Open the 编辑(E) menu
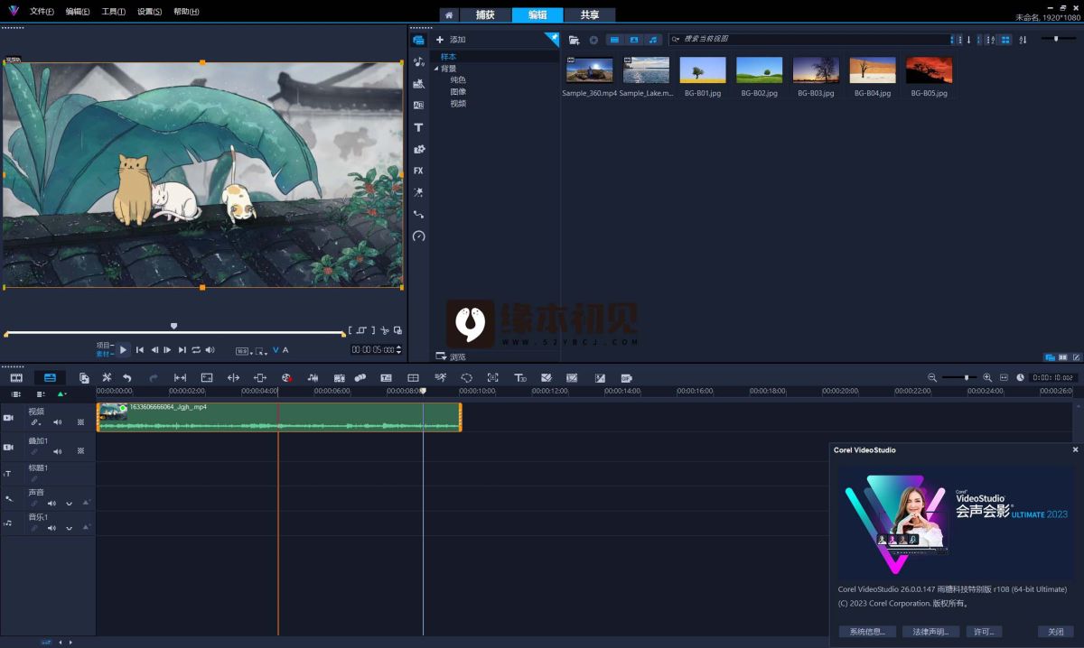 (78, 12)
